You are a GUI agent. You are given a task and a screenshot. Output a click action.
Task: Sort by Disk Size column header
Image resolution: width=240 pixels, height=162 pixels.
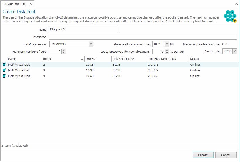(97, 59)
